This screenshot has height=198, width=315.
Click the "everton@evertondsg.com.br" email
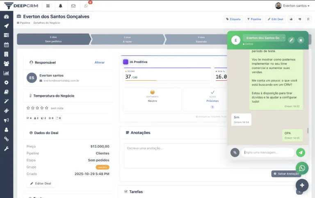click(x=62, y=80)
